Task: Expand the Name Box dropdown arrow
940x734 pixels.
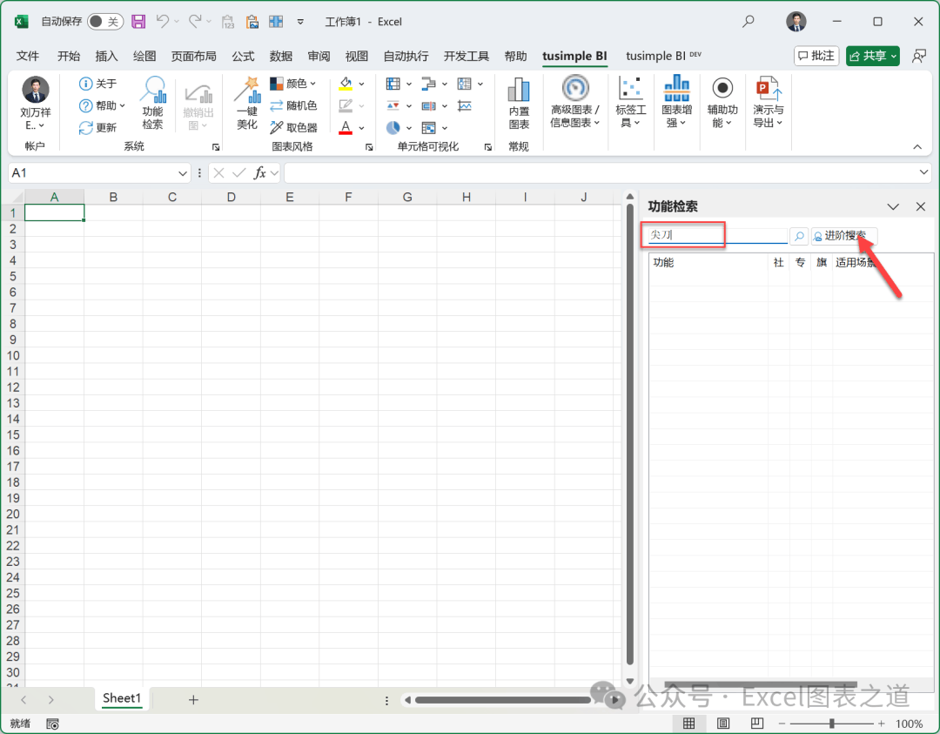Action: (183, 173)
